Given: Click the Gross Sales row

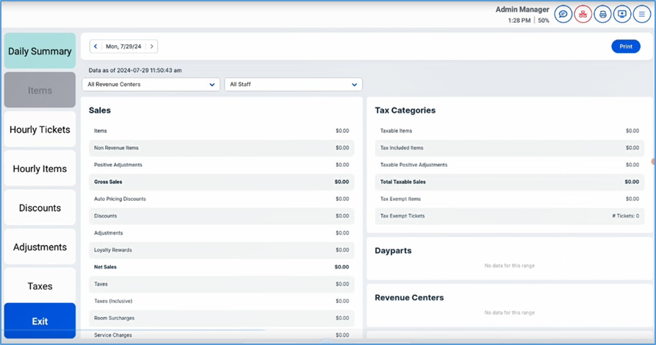Looking at the screenshot, I should pos(221,182).
